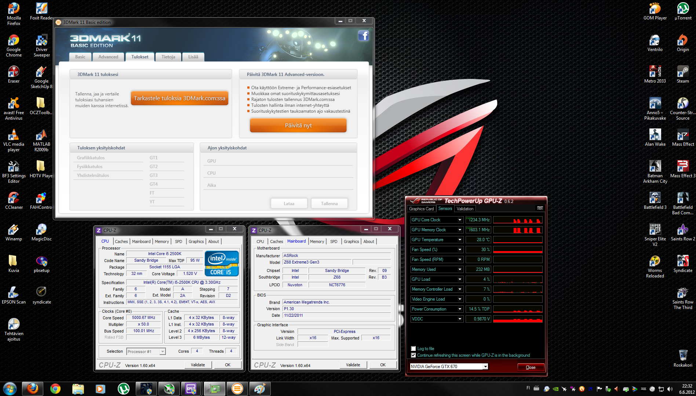Click the Windows Start button

pos(10,389)
